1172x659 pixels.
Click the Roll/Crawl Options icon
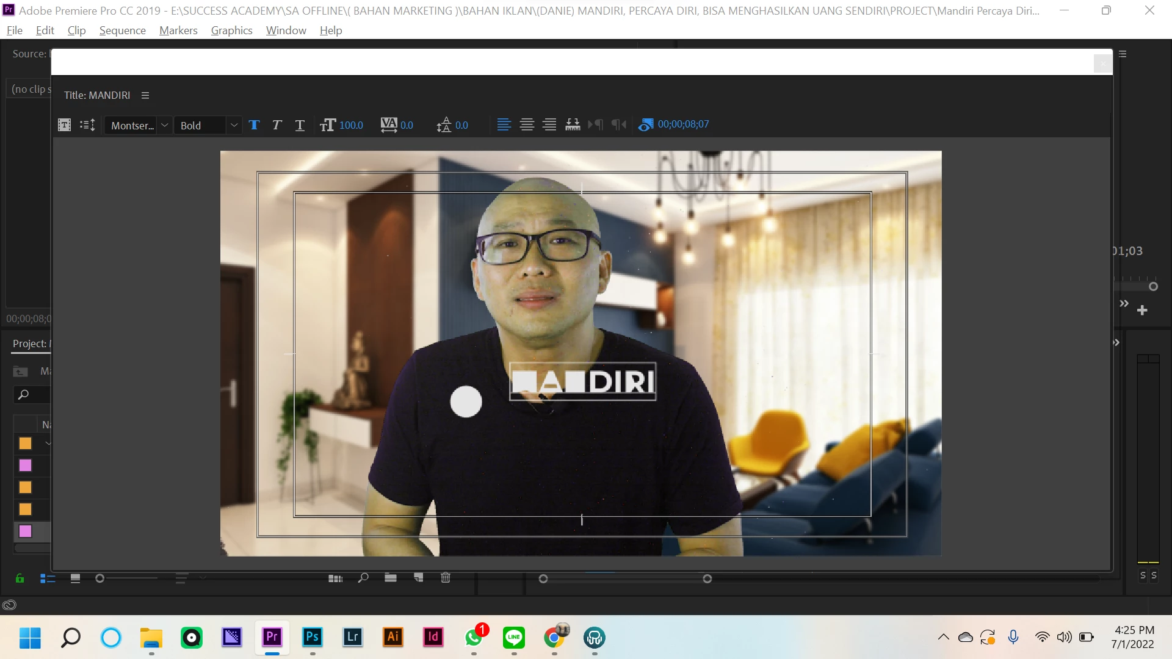(x=87, y=125)
